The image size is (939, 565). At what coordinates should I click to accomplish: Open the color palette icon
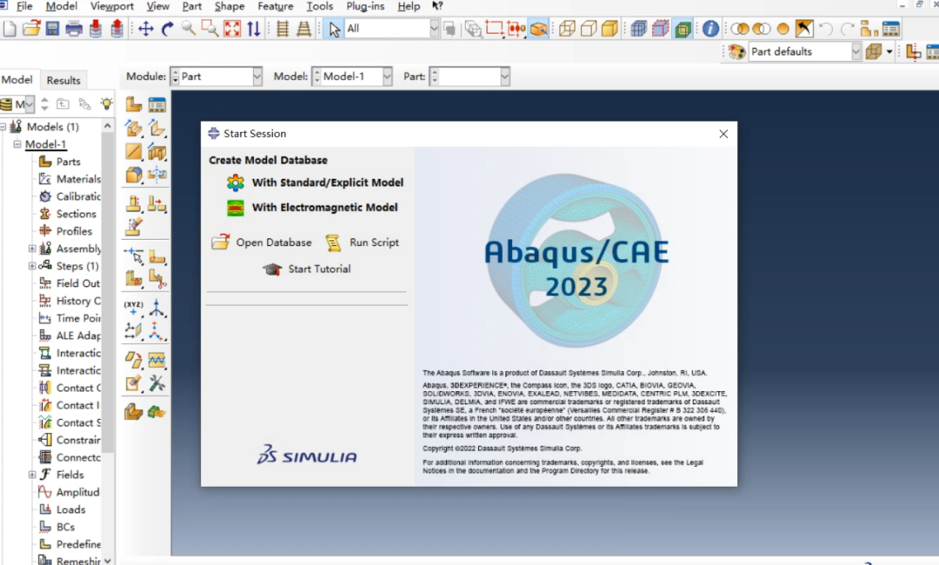737,52
